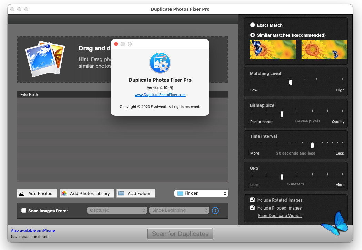Open the Since Beginning dropdown
The height and width of the screenshot is (250, 362).
(179, 210)
